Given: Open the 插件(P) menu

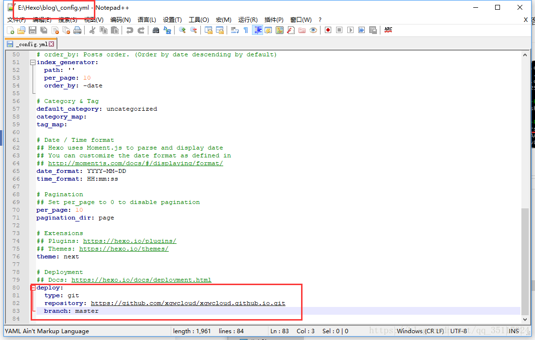Looking at the screenshot, I should (274, 20).
